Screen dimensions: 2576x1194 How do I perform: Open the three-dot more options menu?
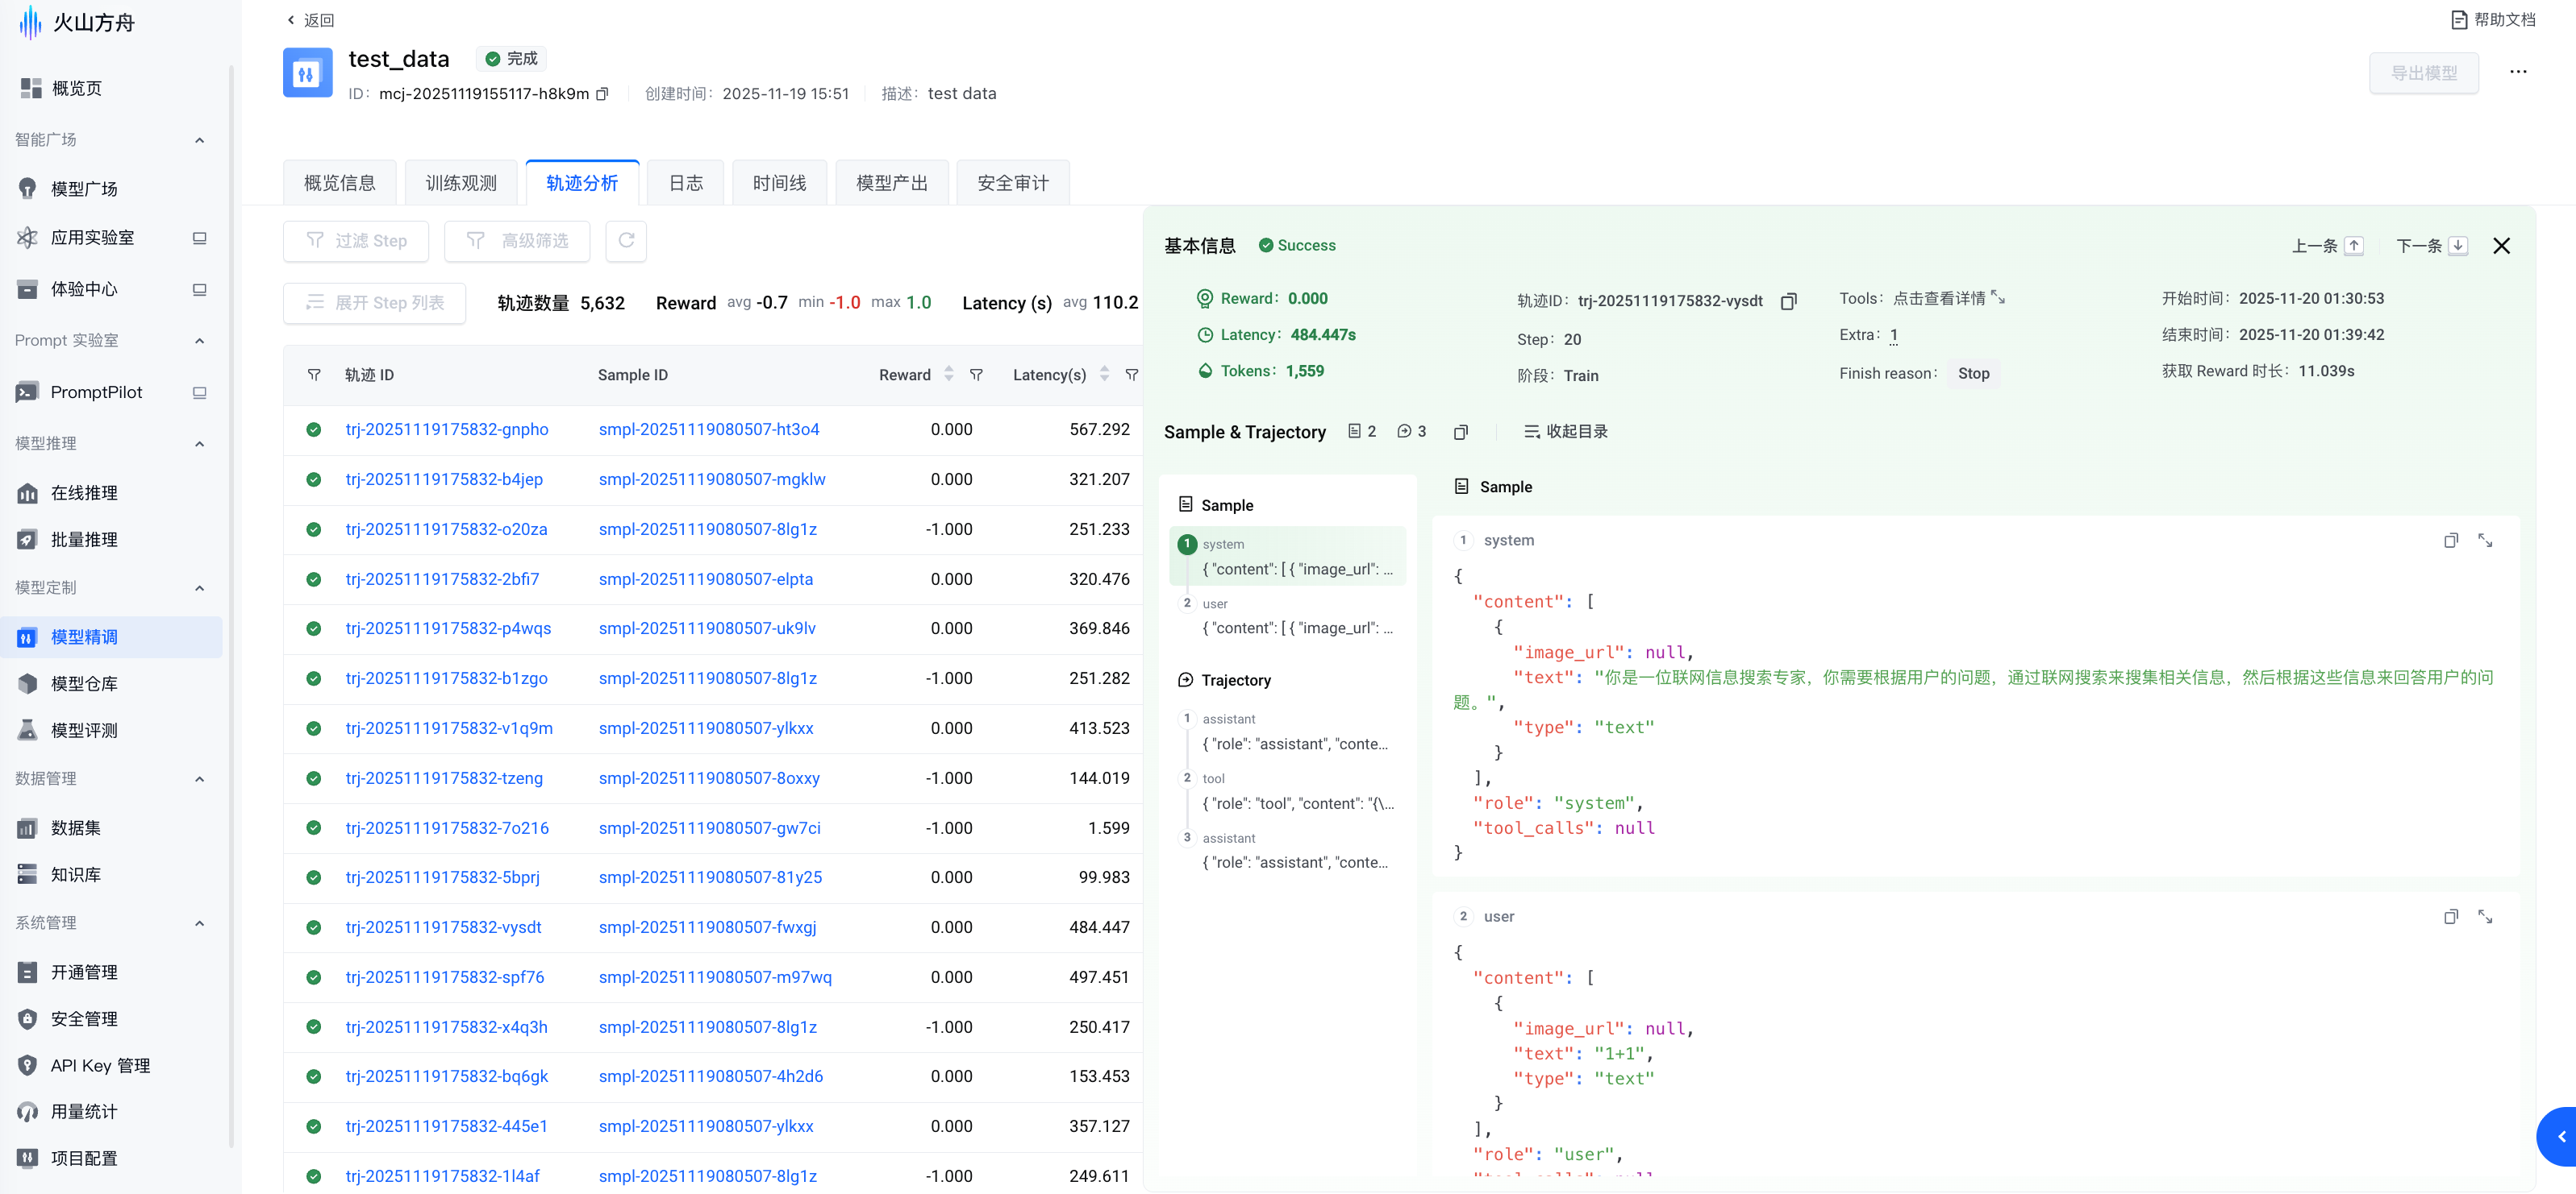click(2517, 72)
